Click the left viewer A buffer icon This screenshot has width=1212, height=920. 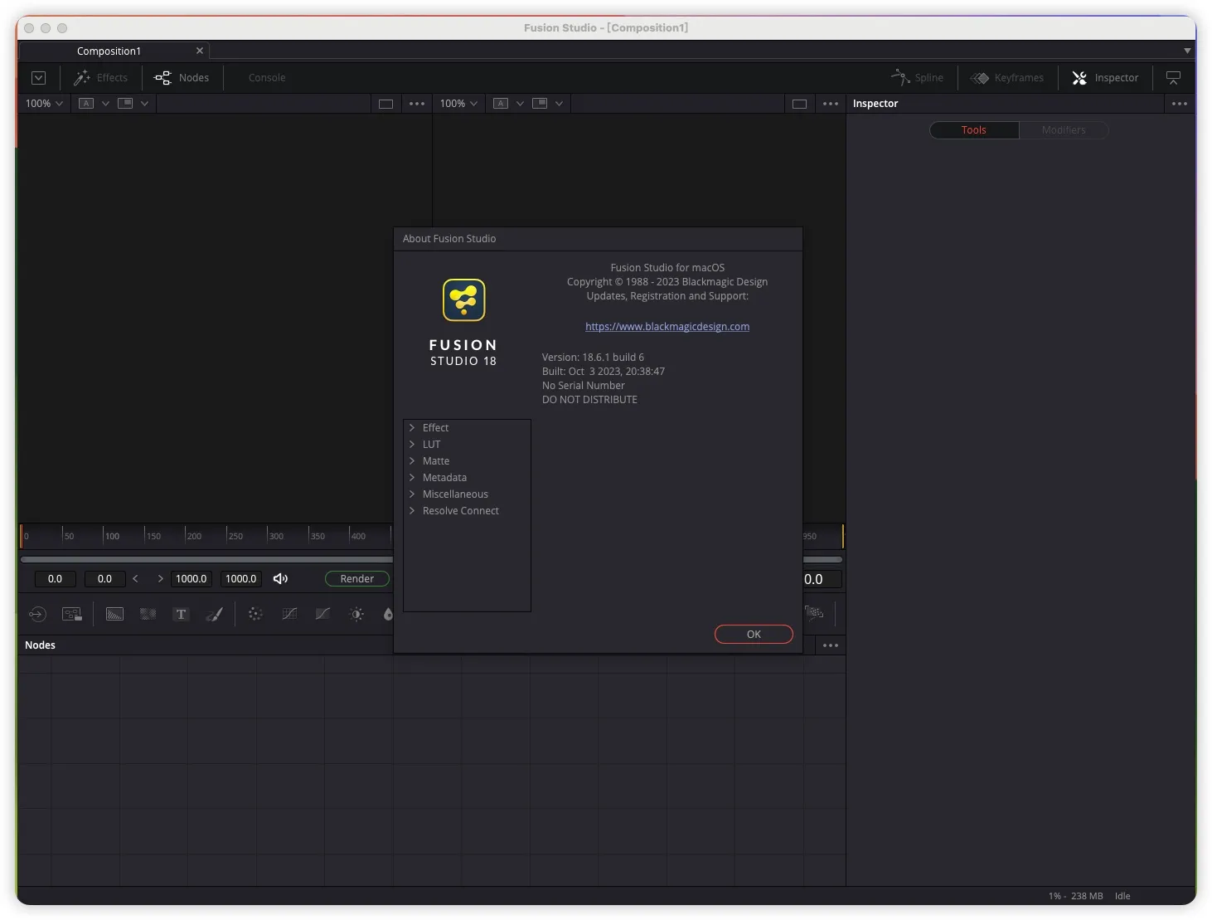tap(86, 104)
